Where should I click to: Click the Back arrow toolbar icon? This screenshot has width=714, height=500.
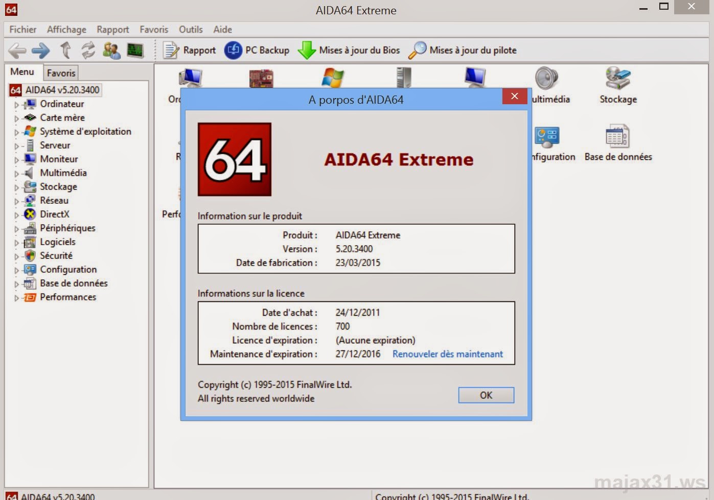[17, 50]
